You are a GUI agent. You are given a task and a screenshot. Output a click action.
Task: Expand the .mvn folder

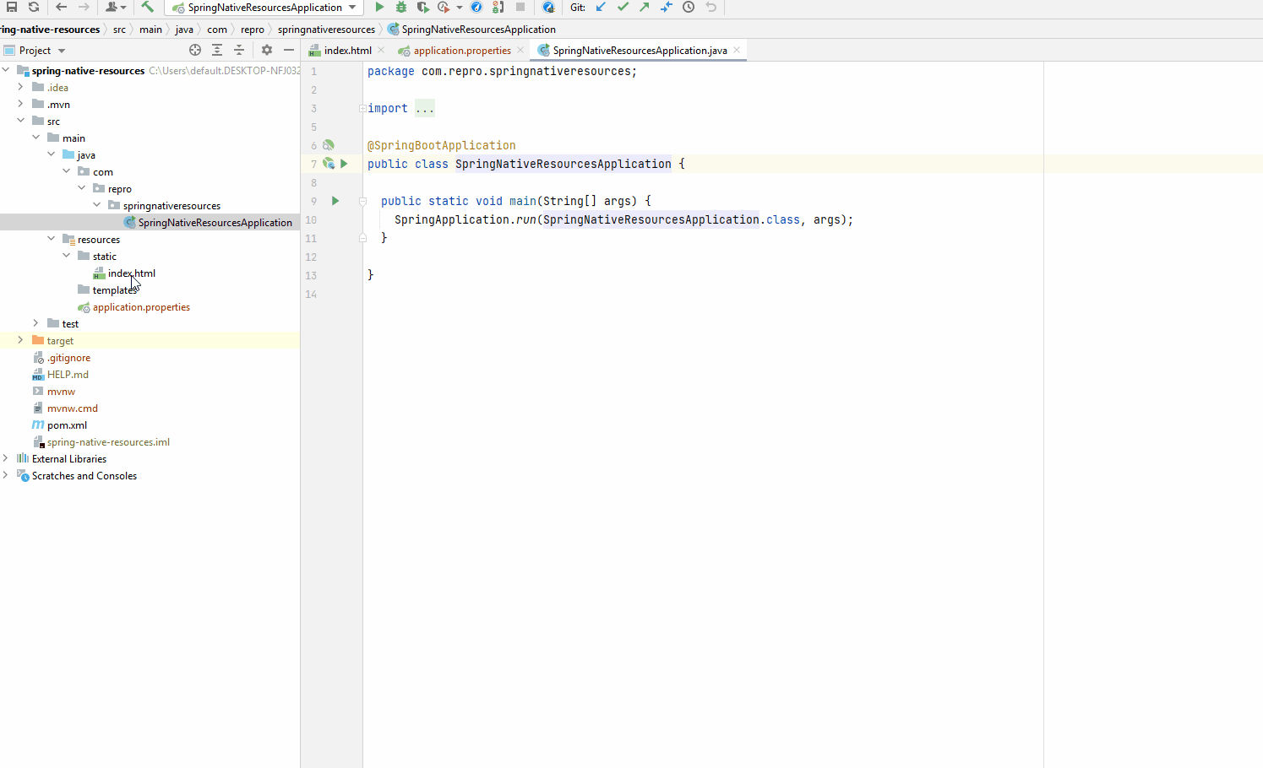[21, 104]
